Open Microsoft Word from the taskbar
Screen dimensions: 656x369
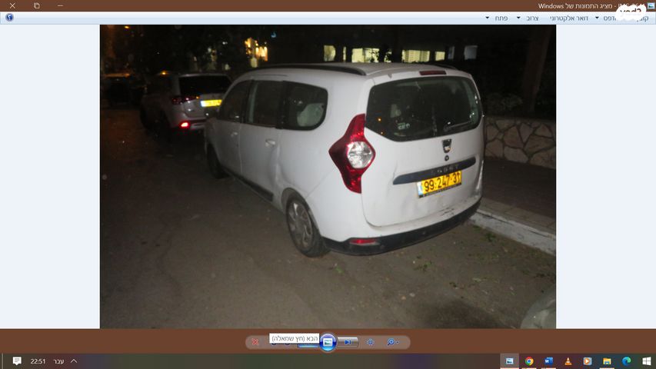coord(548,361)
